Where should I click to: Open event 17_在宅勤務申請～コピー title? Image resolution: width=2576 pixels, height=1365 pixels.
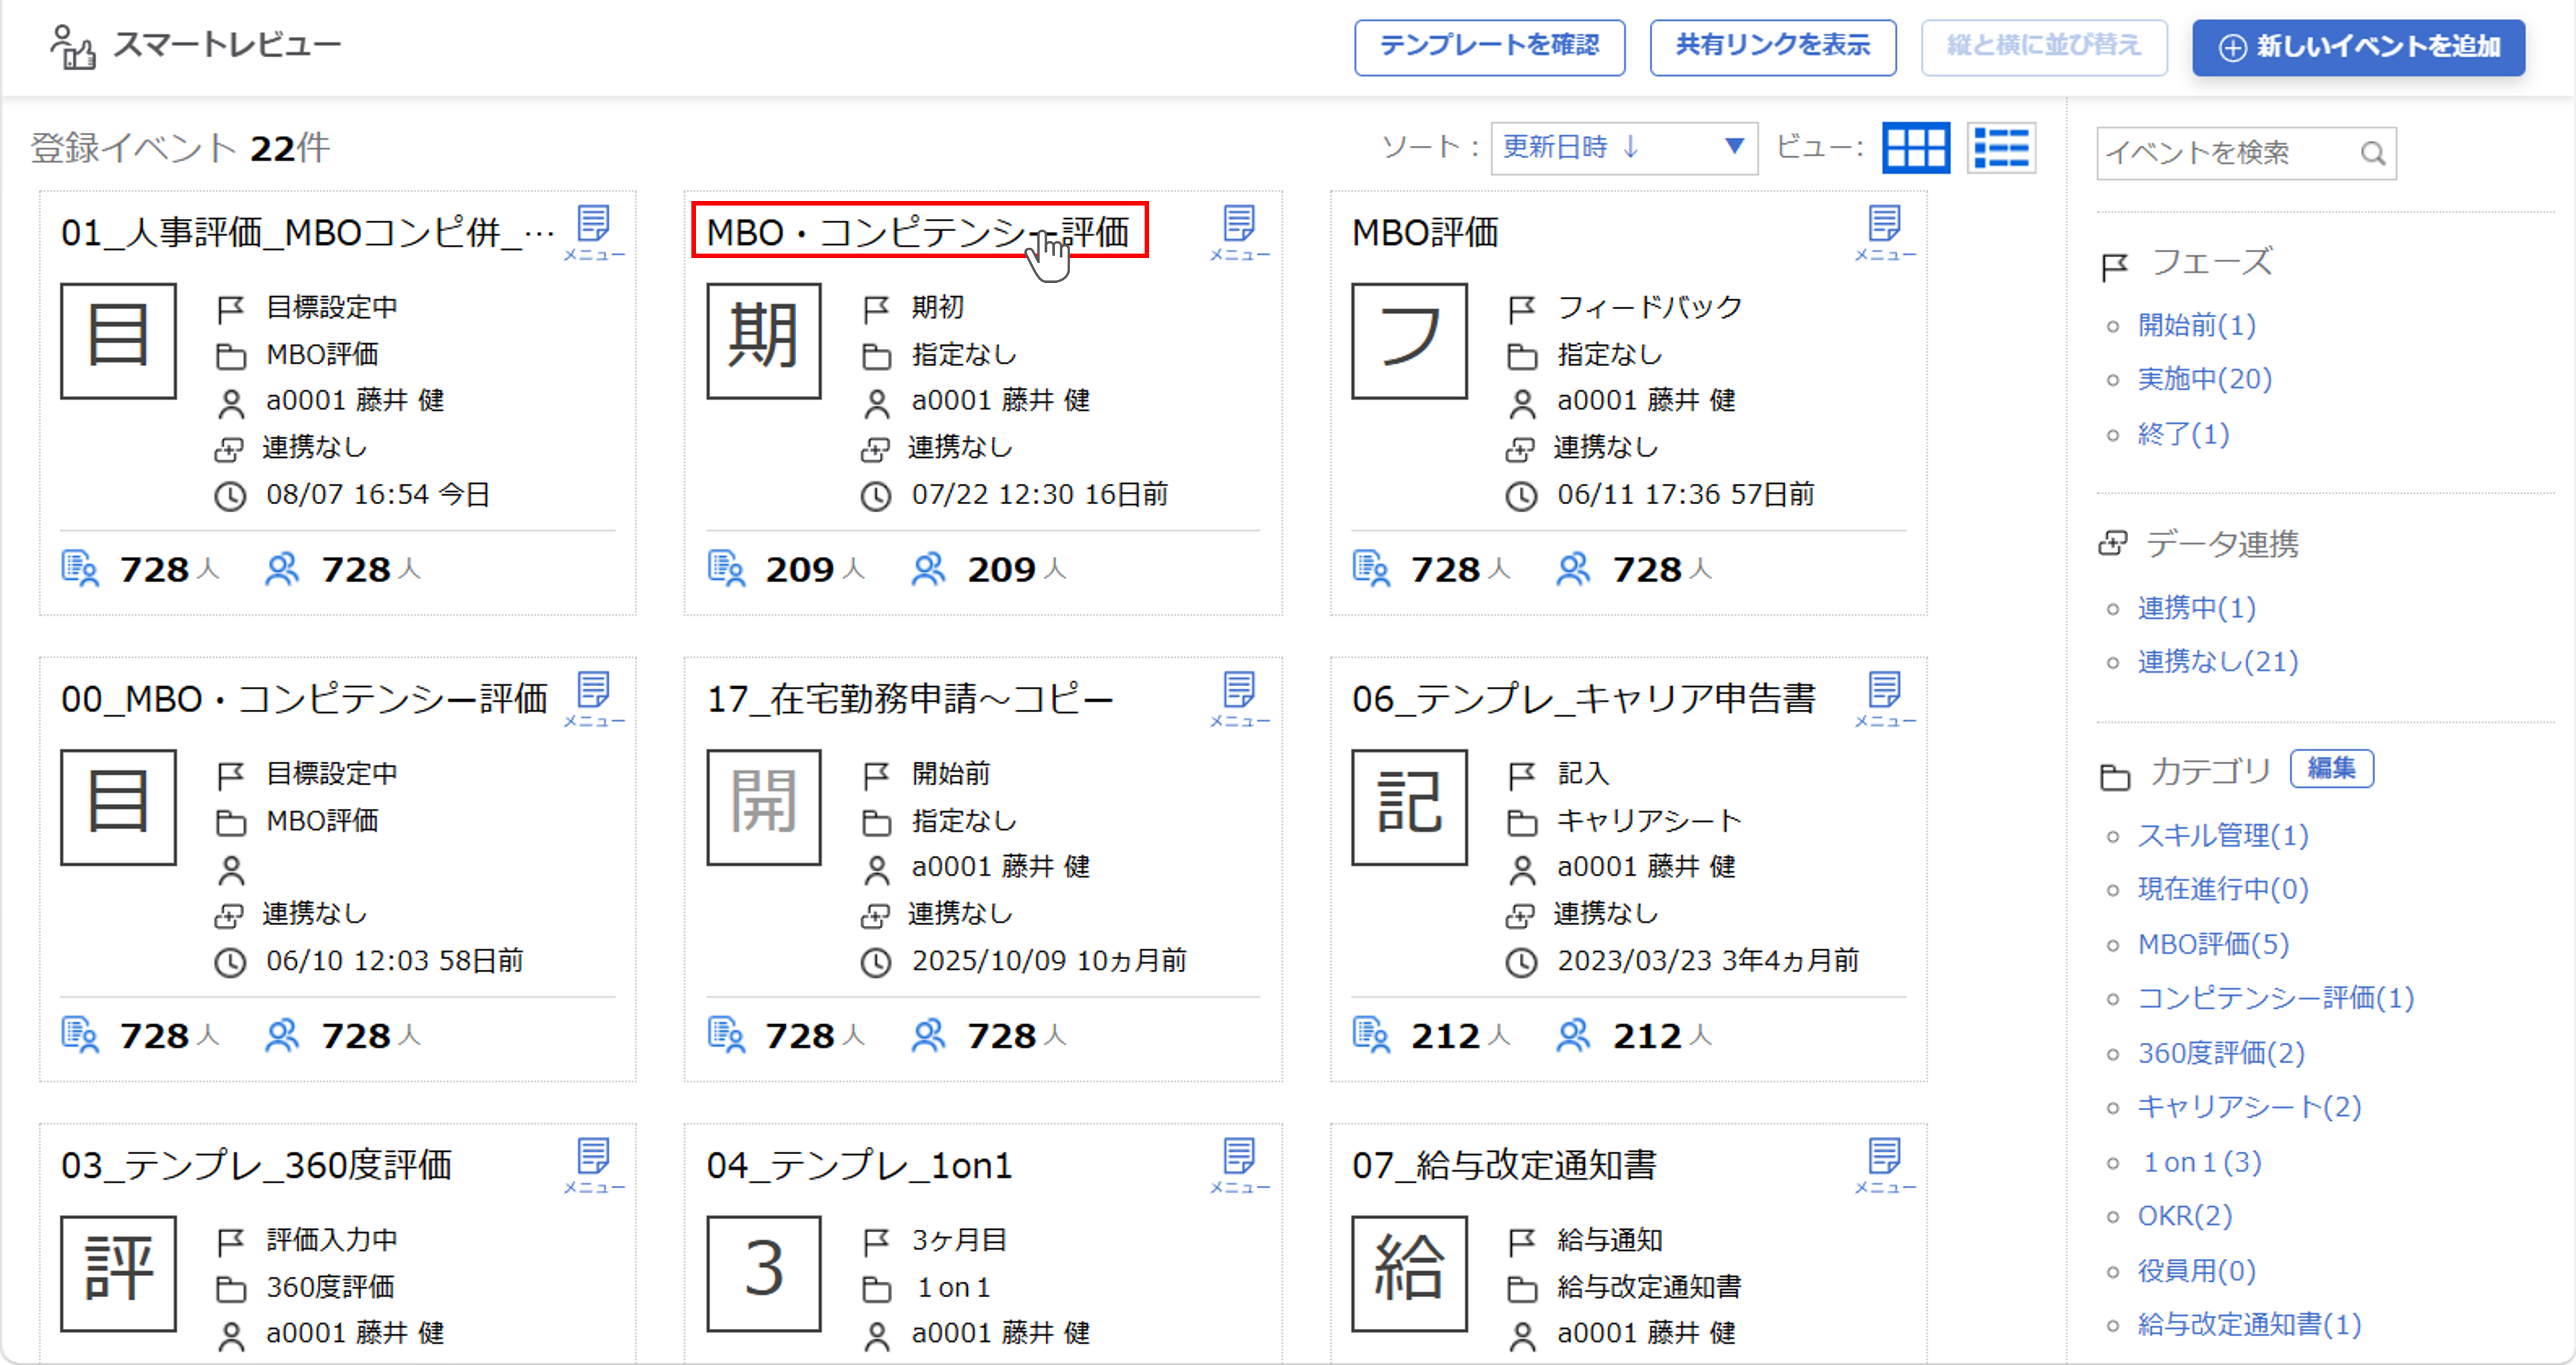click(909, 698)
